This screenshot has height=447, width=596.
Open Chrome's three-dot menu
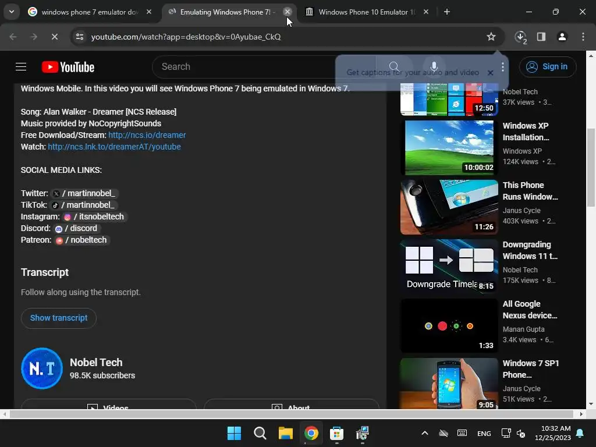pos(583,37)
